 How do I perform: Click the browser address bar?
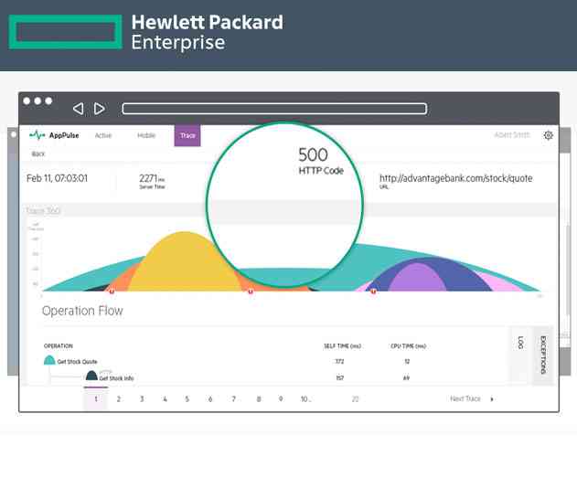[274, 109]
